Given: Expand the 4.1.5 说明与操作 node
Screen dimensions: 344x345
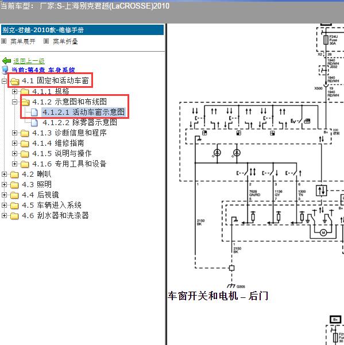Looking at the screenshot, I should point(14,154).
